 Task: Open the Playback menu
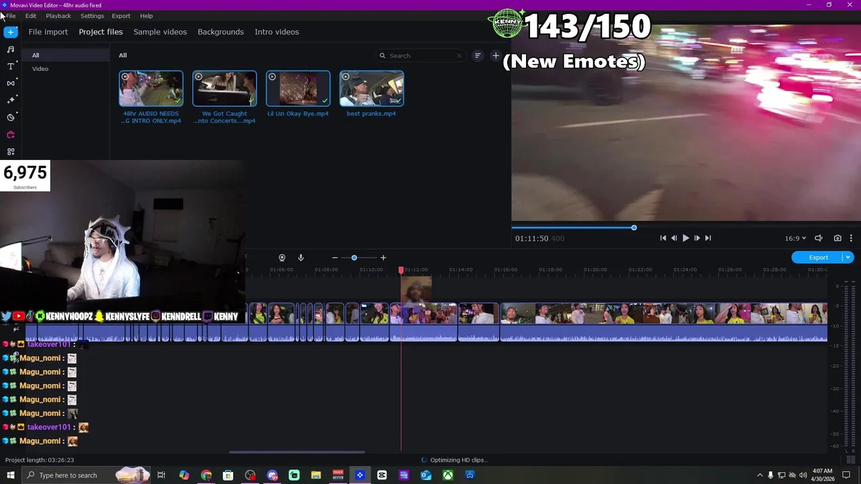[59, 15]
